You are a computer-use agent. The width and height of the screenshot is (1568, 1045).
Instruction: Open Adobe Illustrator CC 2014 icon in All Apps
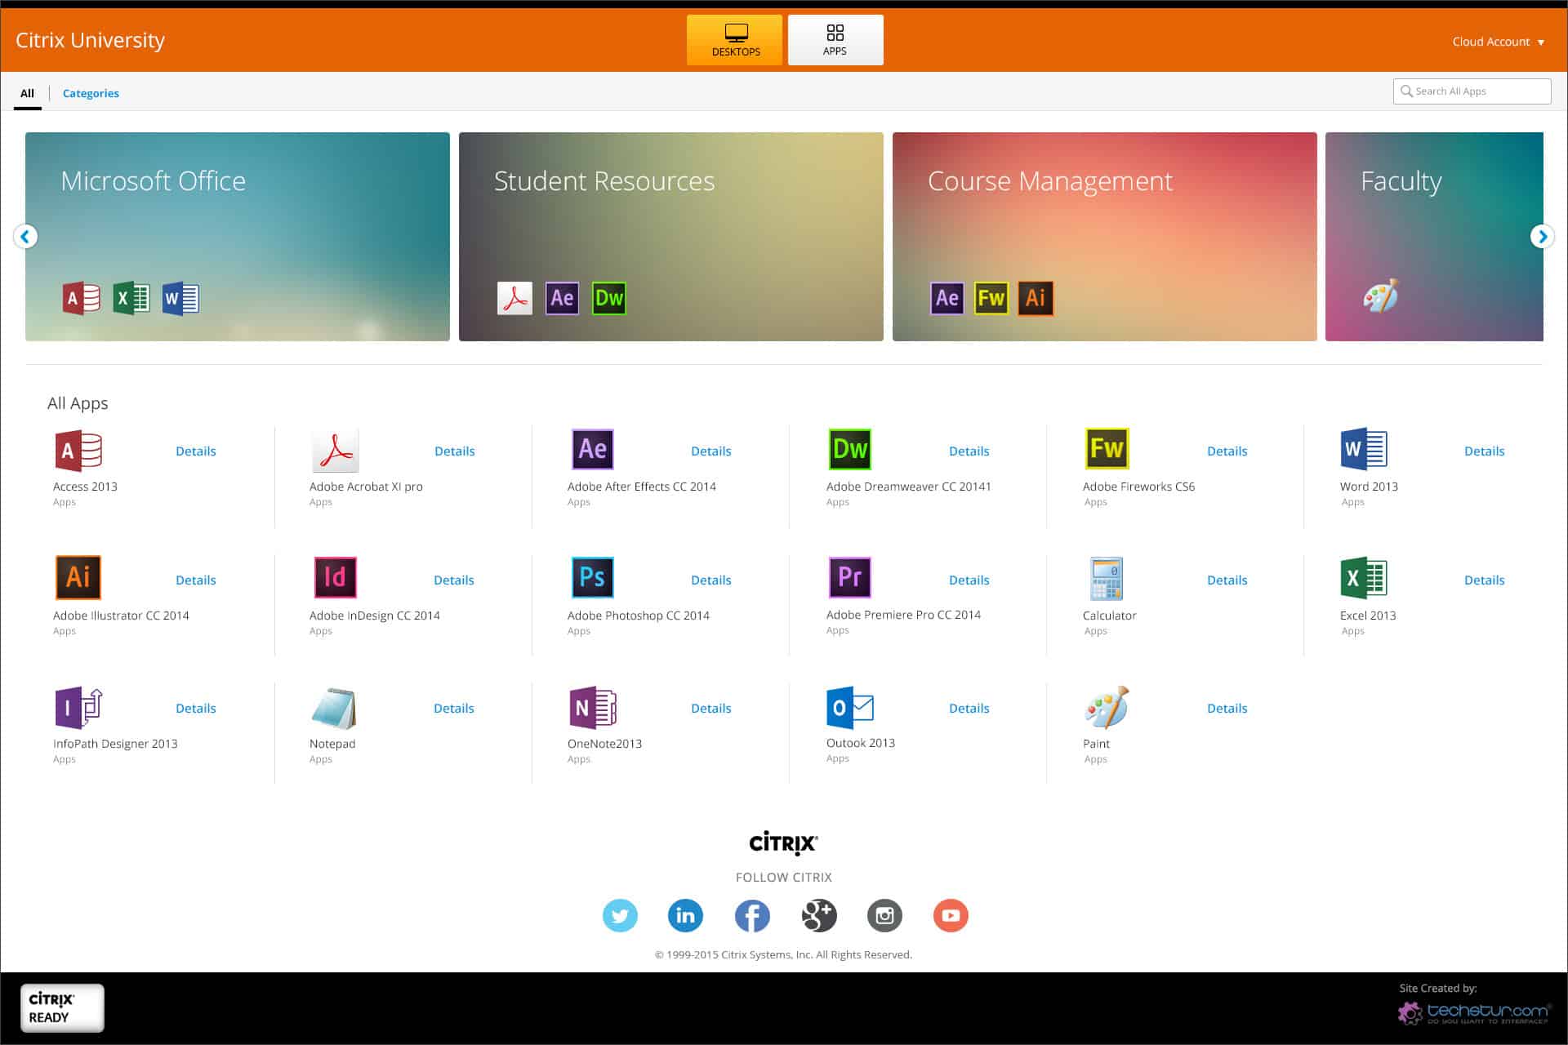tap(78, 577)
